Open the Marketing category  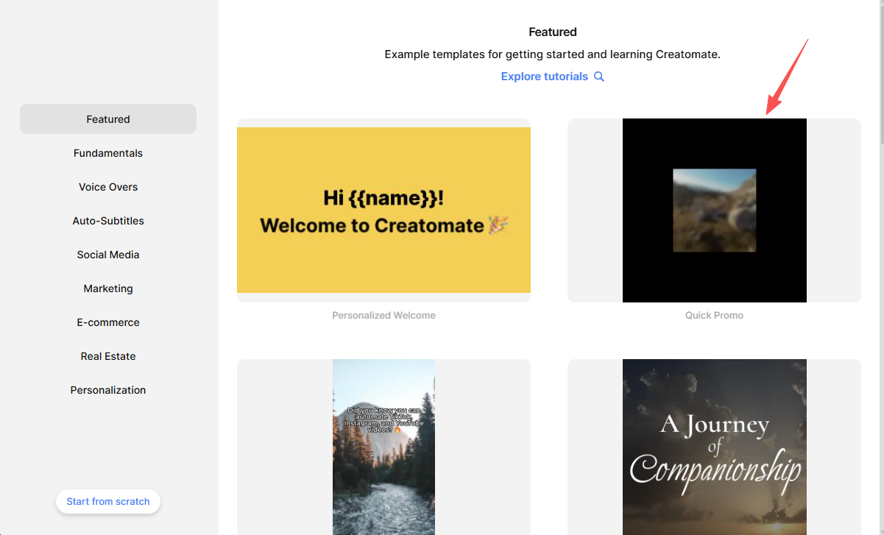pos(108,288)
